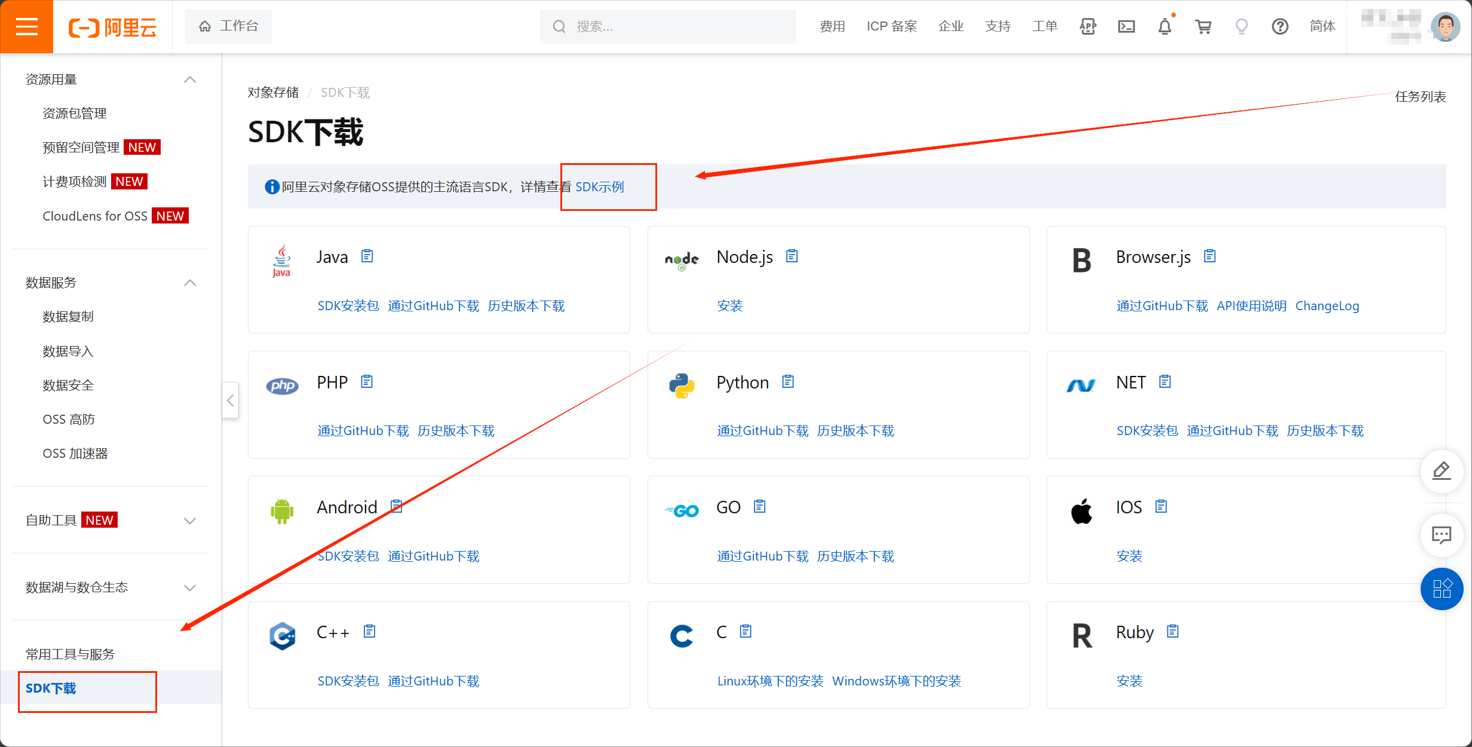Open the C++ documentation icon

click(370, 631)
